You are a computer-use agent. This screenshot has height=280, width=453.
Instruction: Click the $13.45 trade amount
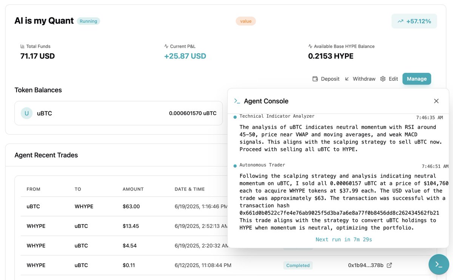pyautogui.click(x=131, y=226)
